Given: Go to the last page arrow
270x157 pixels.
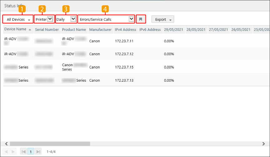Looking at the screenshot, I should pos(38,152).
